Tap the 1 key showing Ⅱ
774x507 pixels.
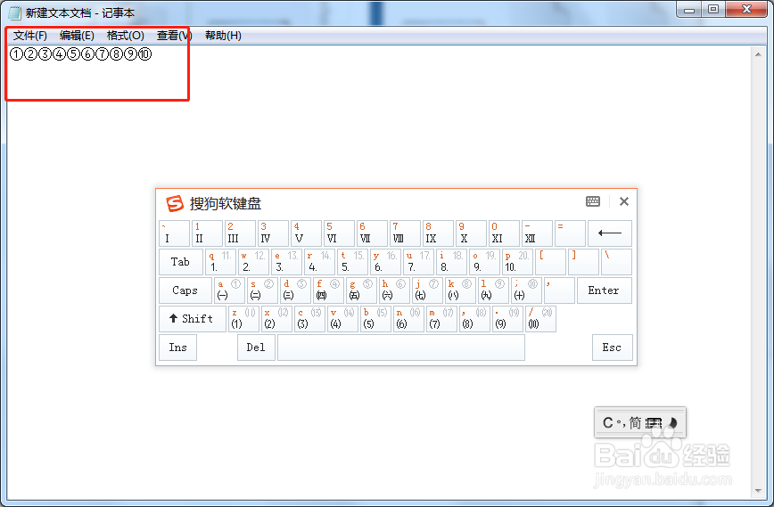pyautogui.click(x=207, y=233)
